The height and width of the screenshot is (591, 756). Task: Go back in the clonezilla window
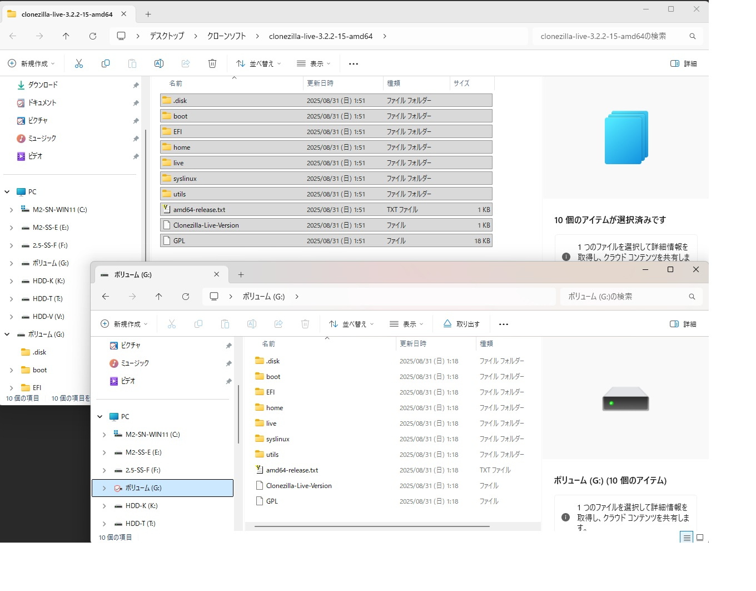pyautogui.click(x=13, y=36)
